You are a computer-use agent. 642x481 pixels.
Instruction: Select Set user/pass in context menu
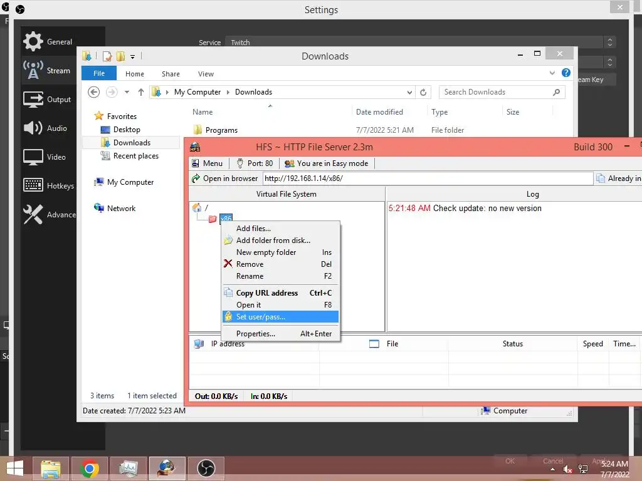[x=280, y=316]
